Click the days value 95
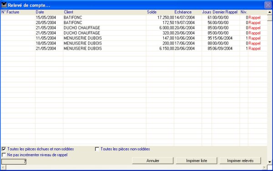The height and width of the screenshot is (171, 273). click(x=210, y=38)
